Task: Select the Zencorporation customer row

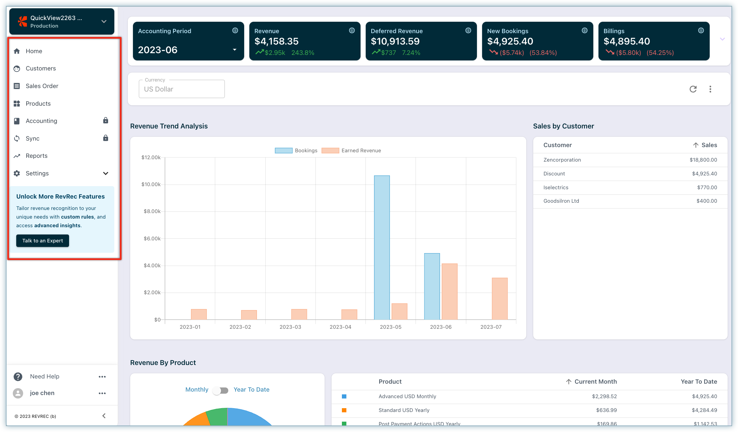Action: tap(630, 160)
